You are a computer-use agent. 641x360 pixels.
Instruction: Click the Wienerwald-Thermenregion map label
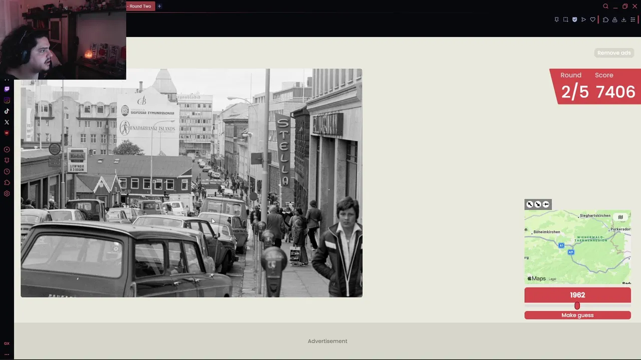[592, 238]
